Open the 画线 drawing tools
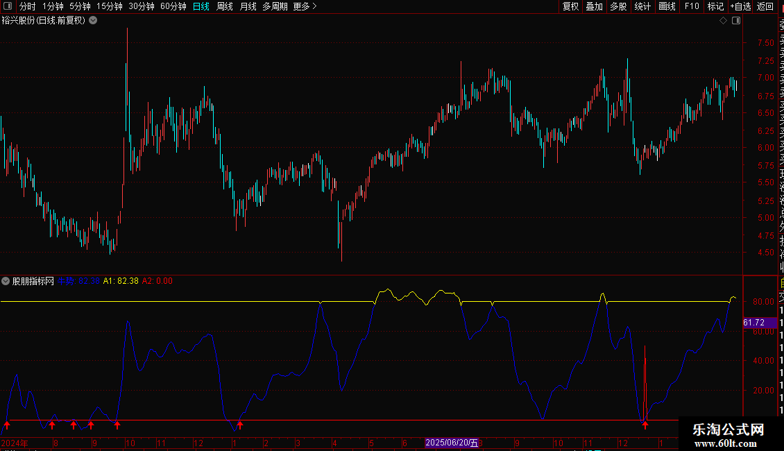 click(x=667, y=6)
